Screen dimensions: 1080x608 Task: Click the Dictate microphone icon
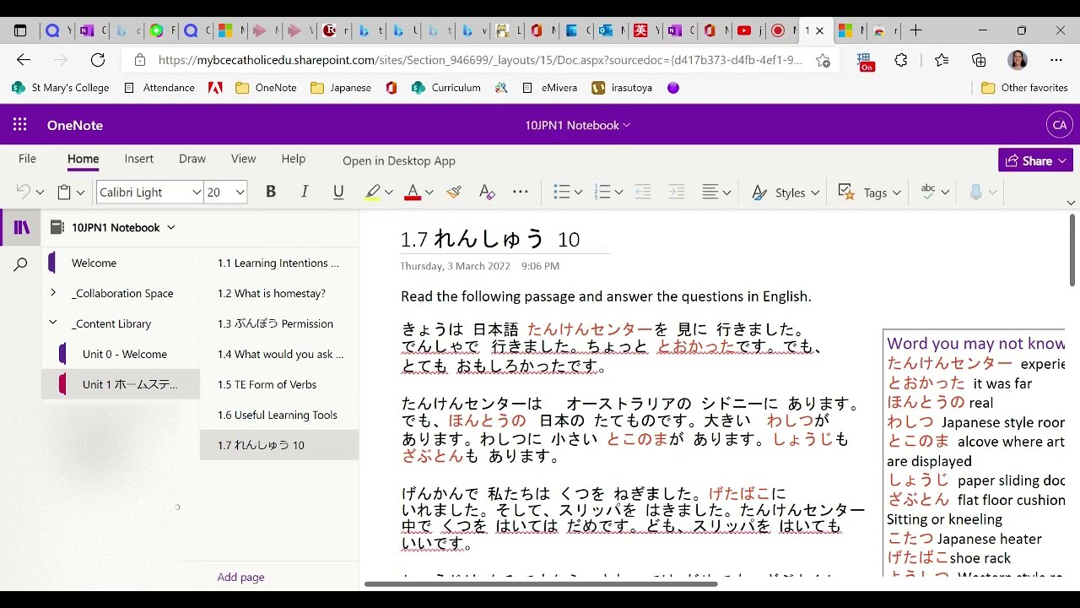[976, 193]
